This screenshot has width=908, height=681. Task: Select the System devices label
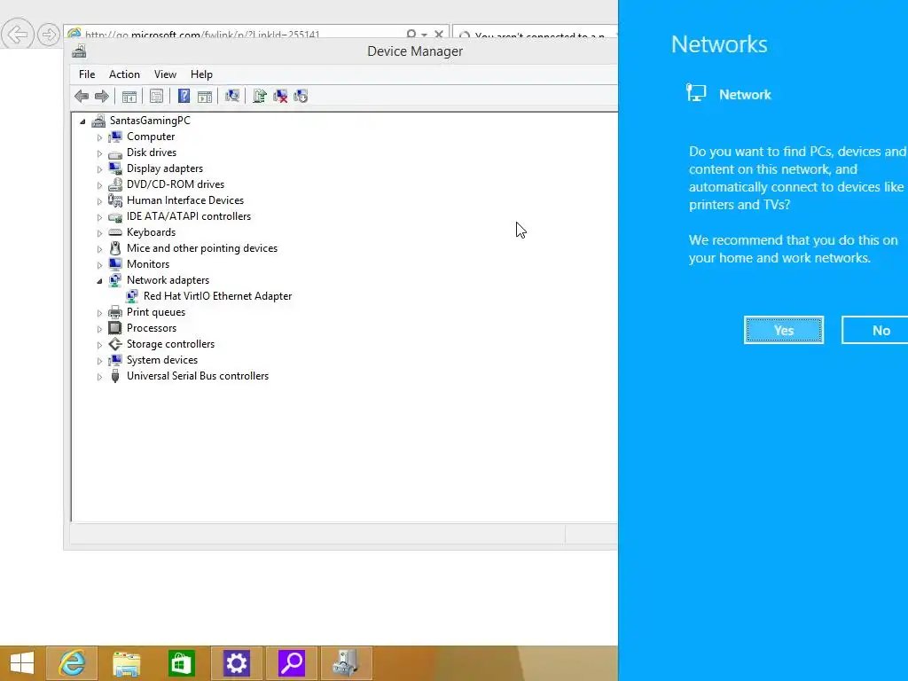click(162, 360)
